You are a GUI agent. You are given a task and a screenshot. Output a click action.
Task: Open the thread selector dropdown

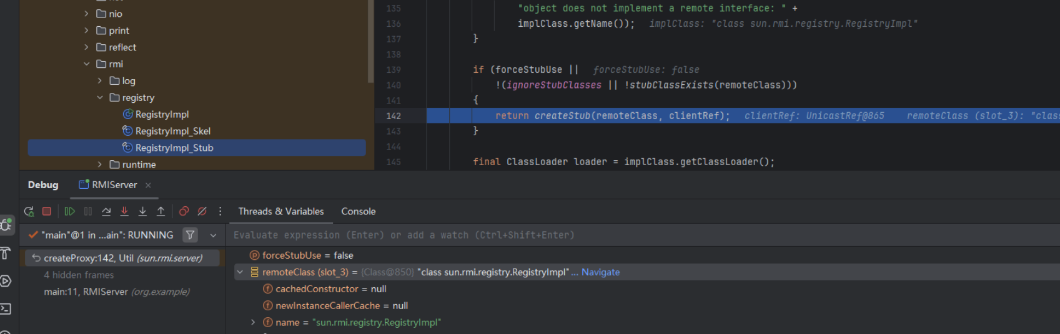[213, 236]
